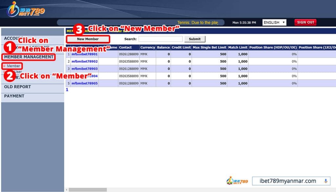Click the small box icon beside User

point(5,72)
